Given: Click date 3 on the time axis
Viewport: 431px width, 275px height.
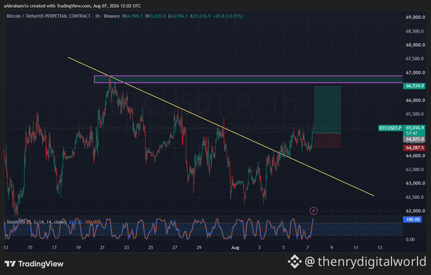Looking at the screenshot, I should click(x=259, y=248).
